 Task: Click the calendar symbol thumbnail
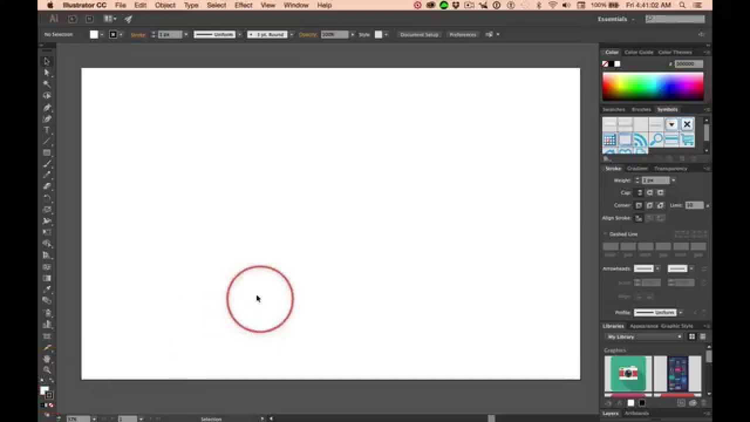(610, 139)
